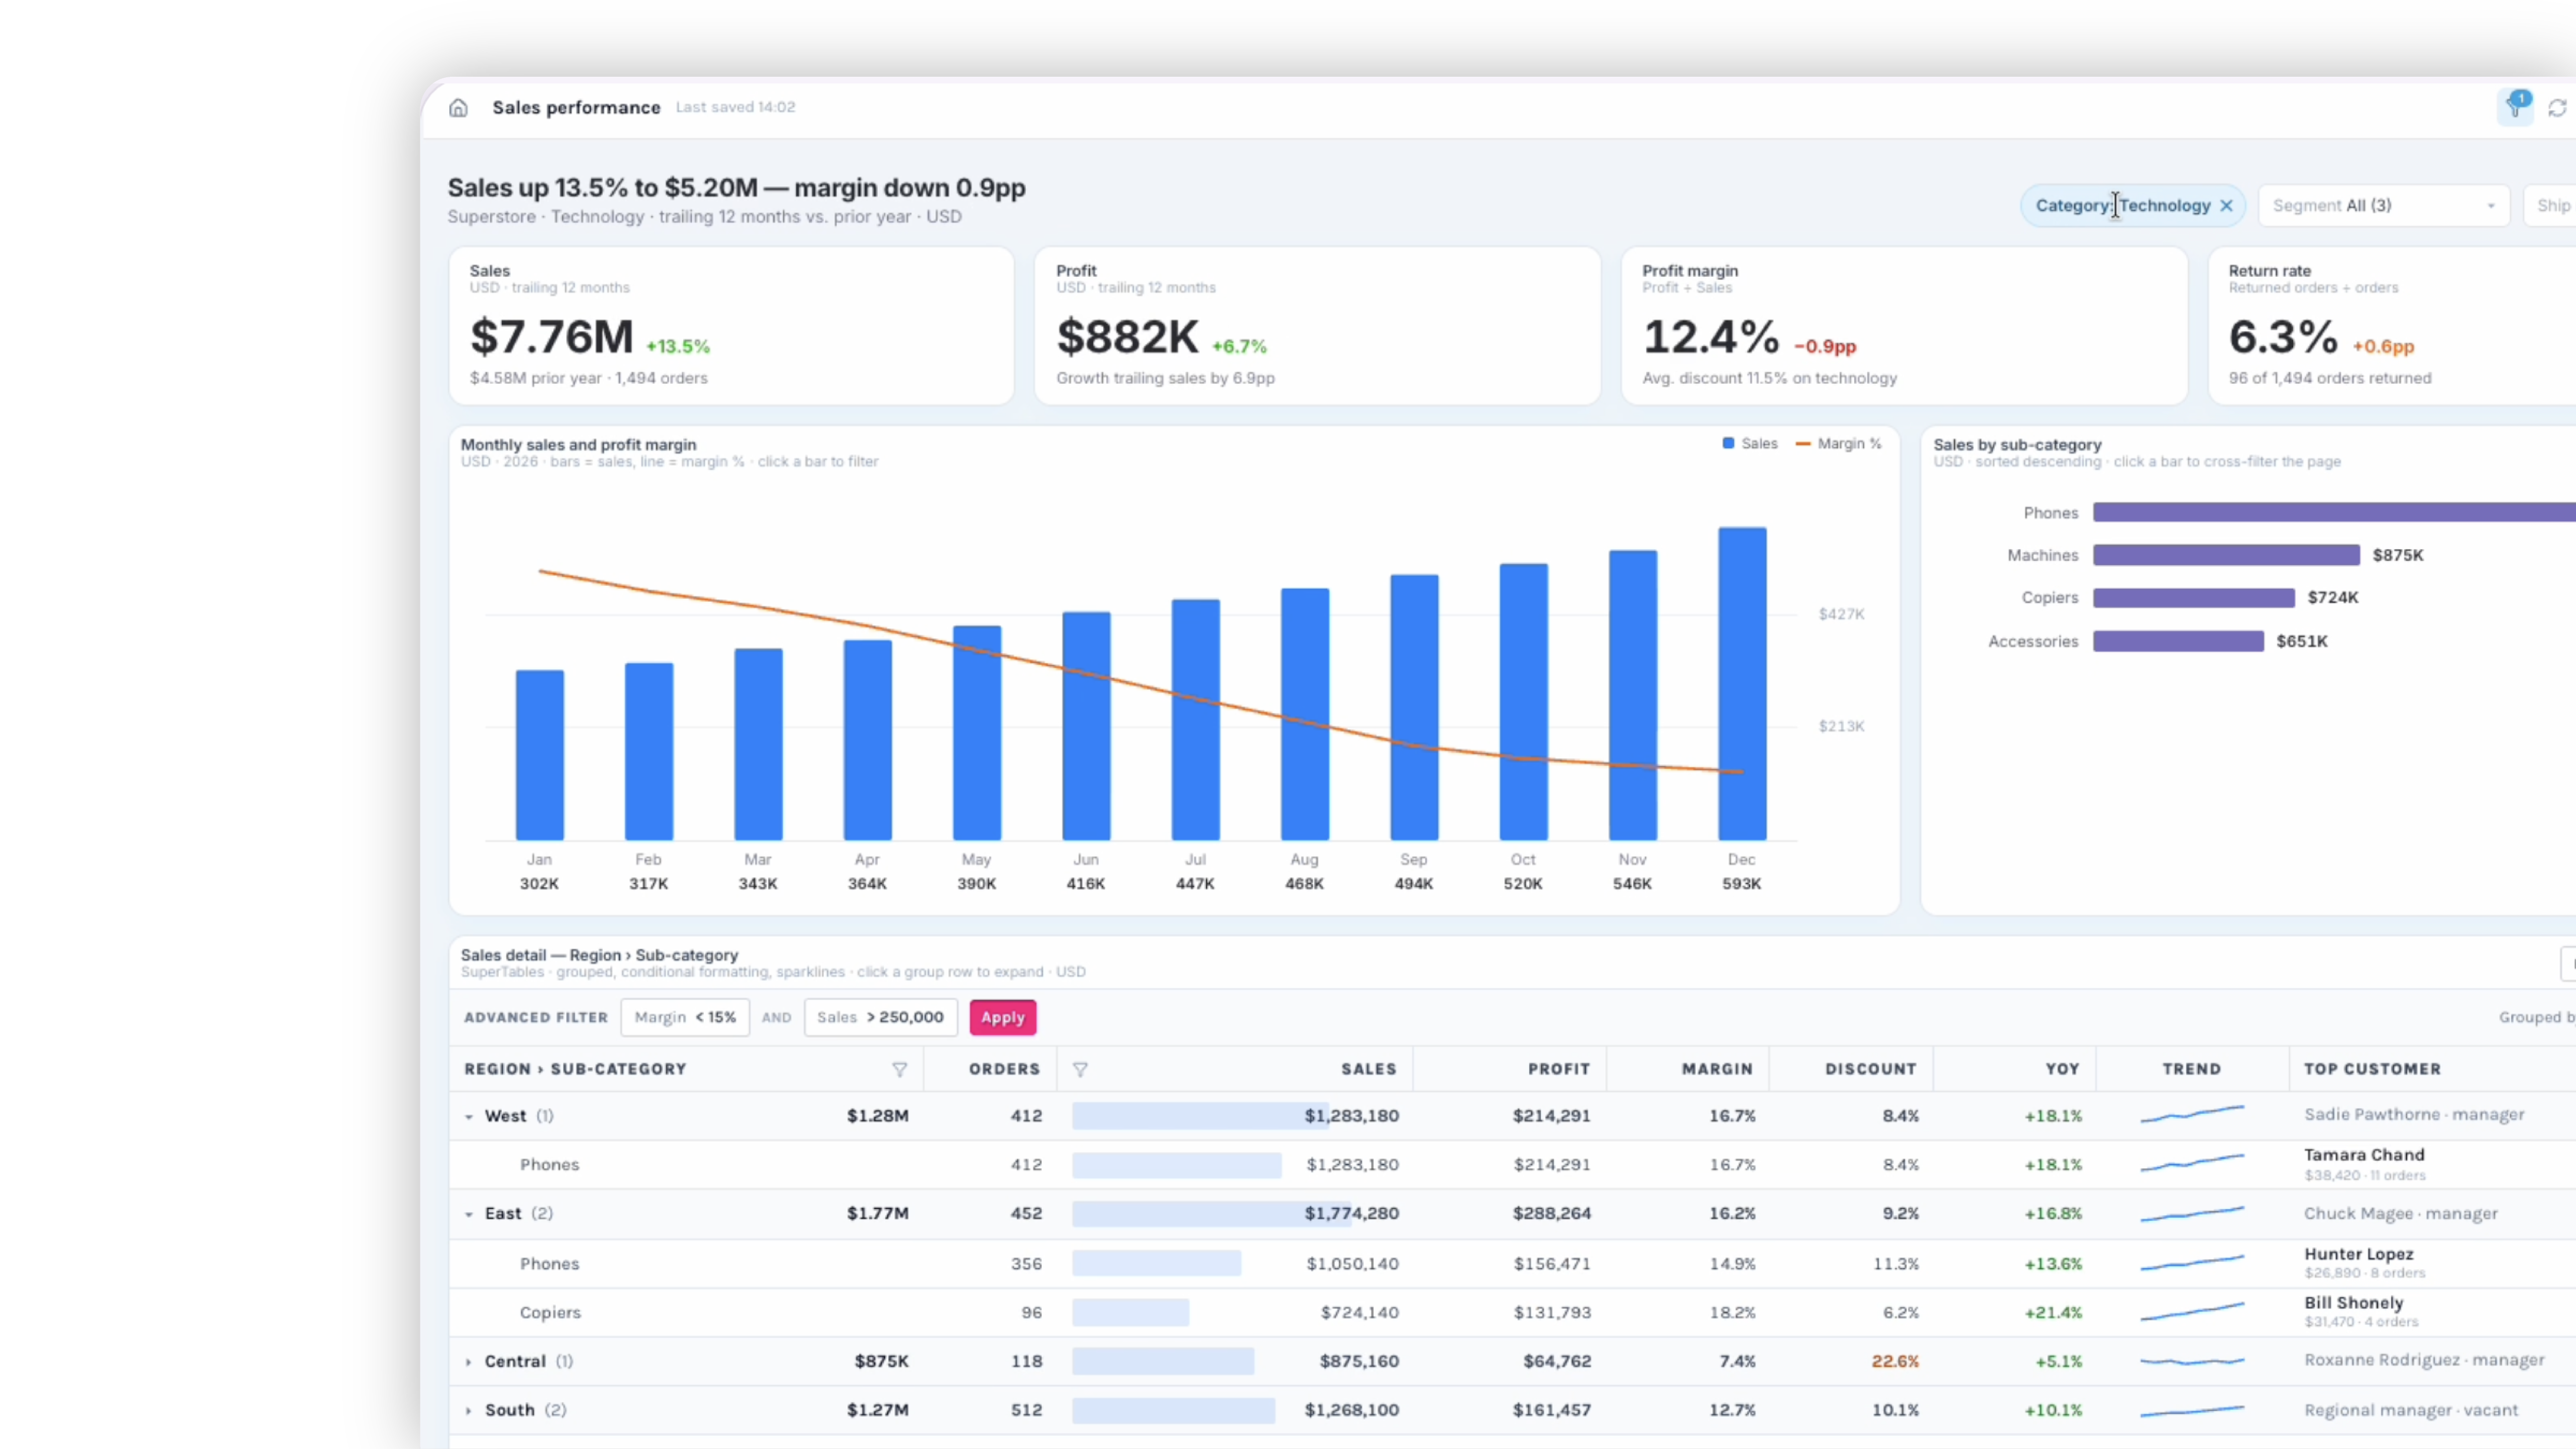This screenshot has height=1449, width=2576.
Task: Open the home icon next to Sales performance
Action: pos(458,108)
